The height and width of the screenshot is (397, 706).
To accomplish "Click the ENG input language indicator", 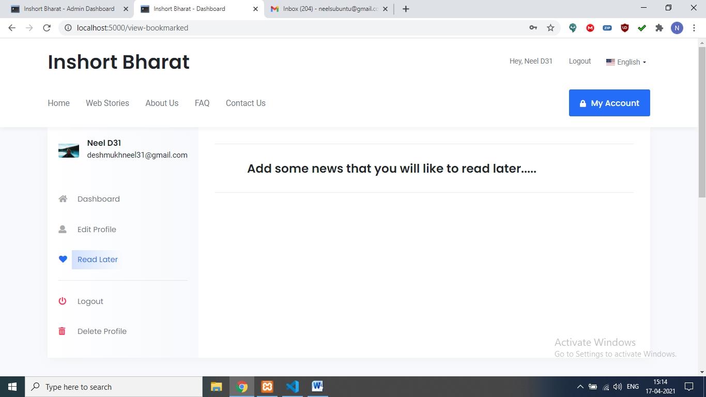I will tap(632, 387).
